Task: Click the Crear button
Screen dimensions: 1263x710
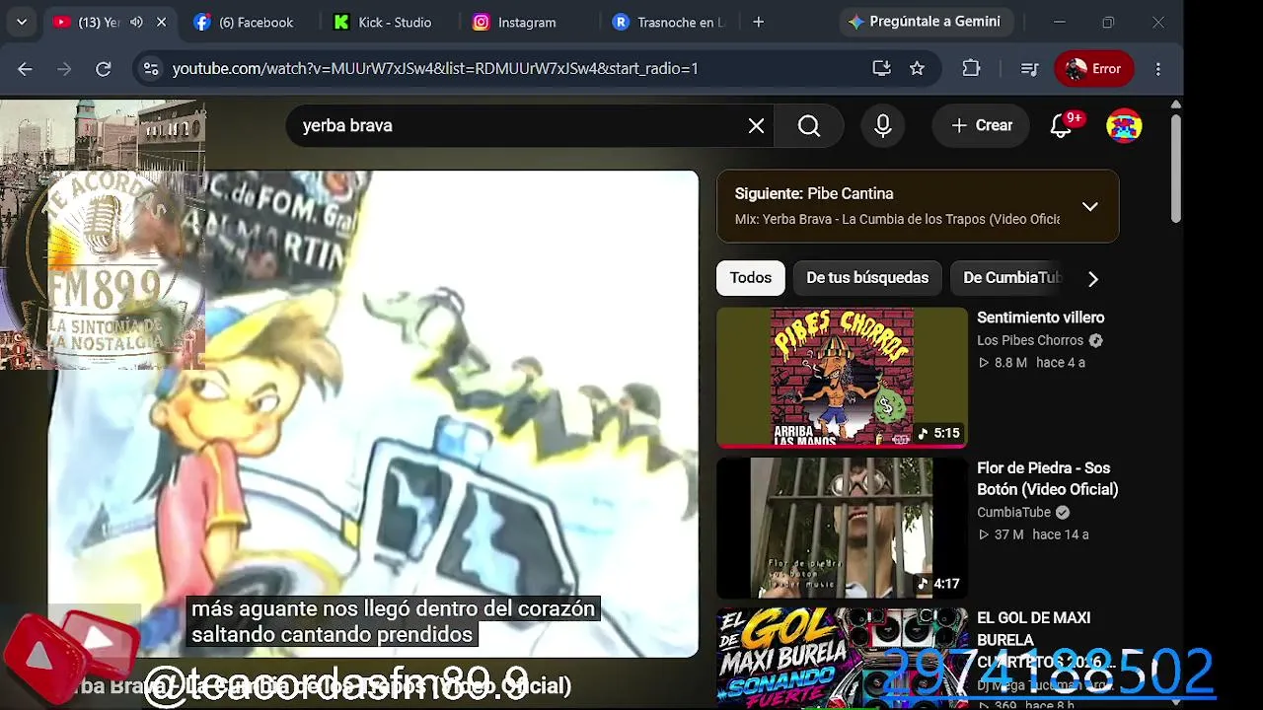Action: [982, 126]
